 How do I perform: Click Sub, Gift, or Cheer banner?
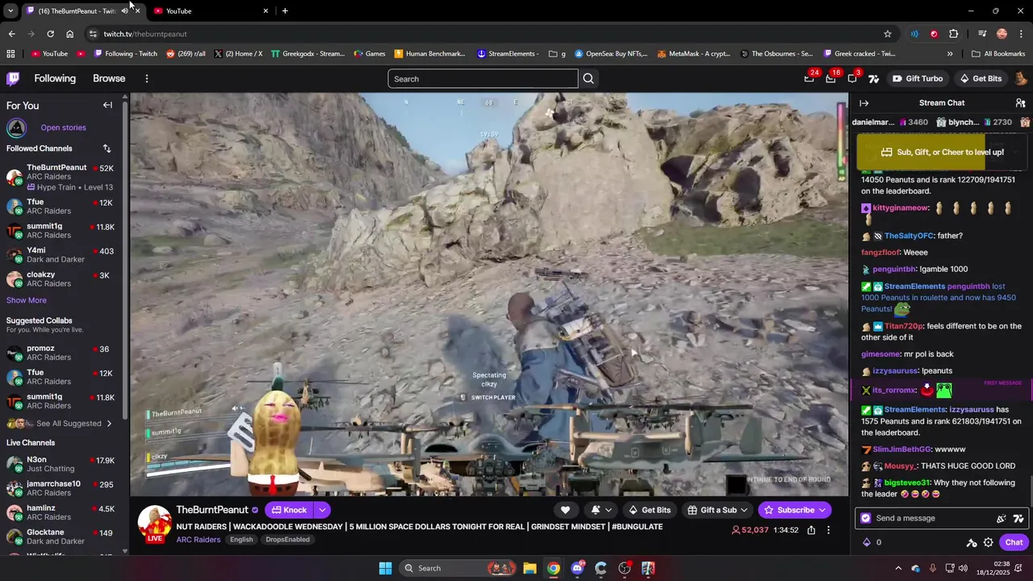pos(942,152)
